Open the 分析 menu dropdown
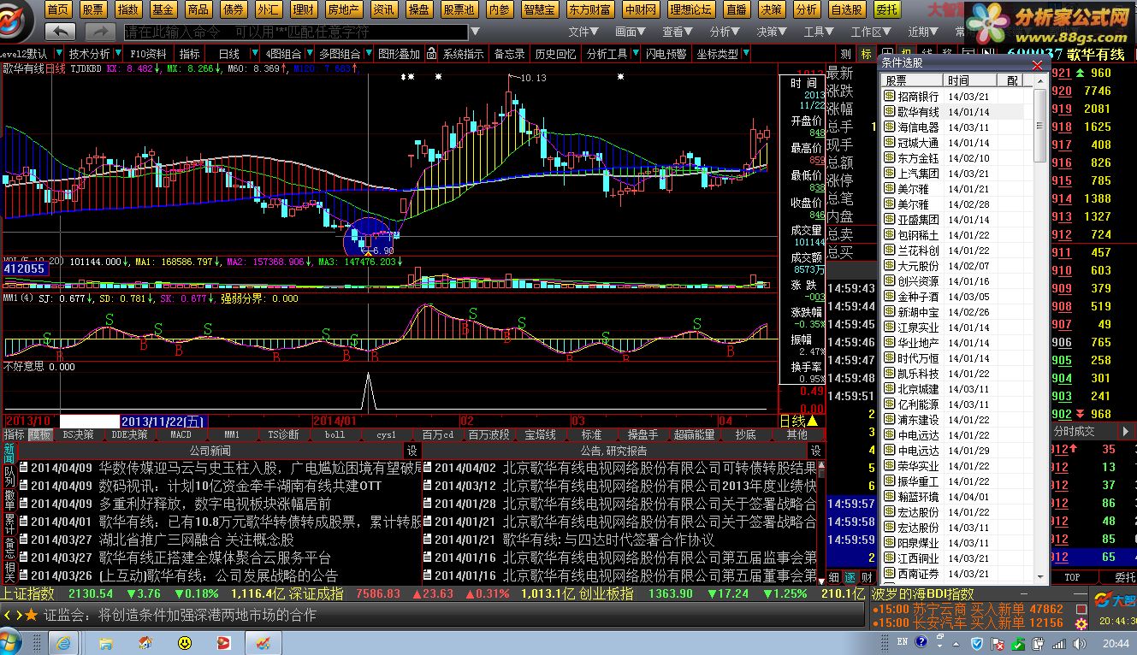 click(x=725, y=32)
